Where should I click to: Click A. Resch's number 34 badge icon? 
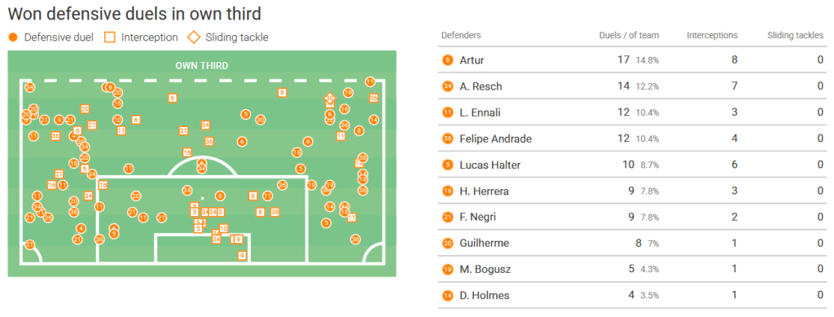447,86
